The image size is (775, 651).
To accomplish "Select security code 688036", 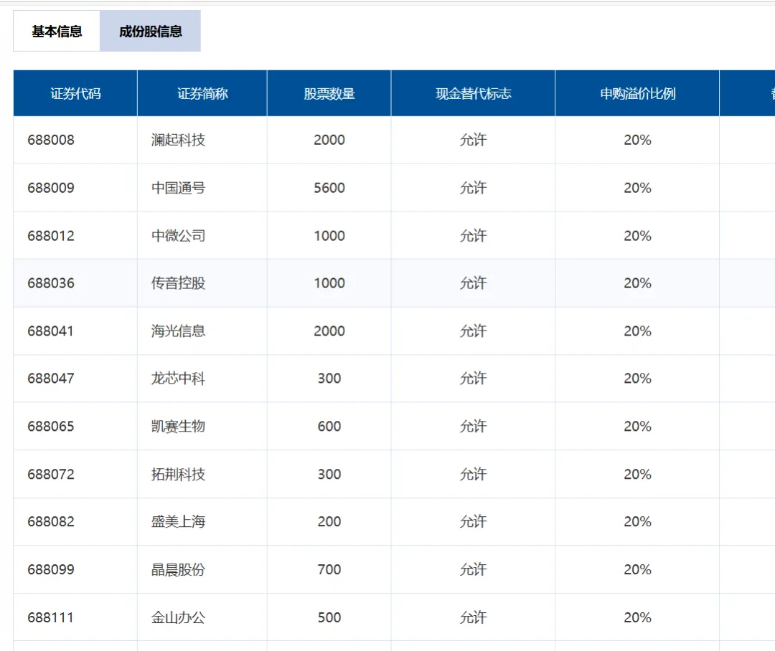I will [x=51, y=283].
